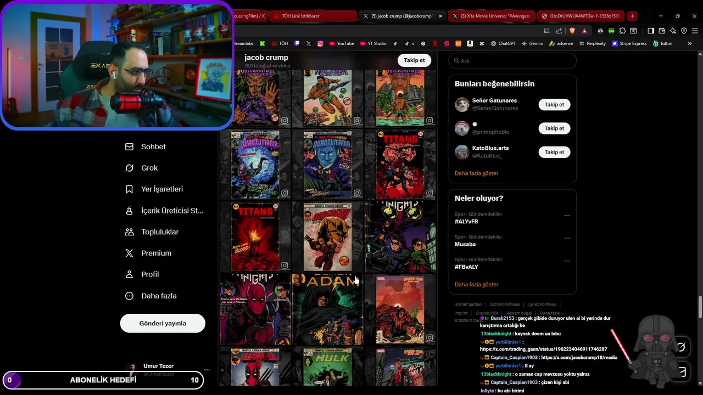Screen dimensions: 703x395
Task: Expand the Daha fazla sidebar menu
Action: click(150, 296)
